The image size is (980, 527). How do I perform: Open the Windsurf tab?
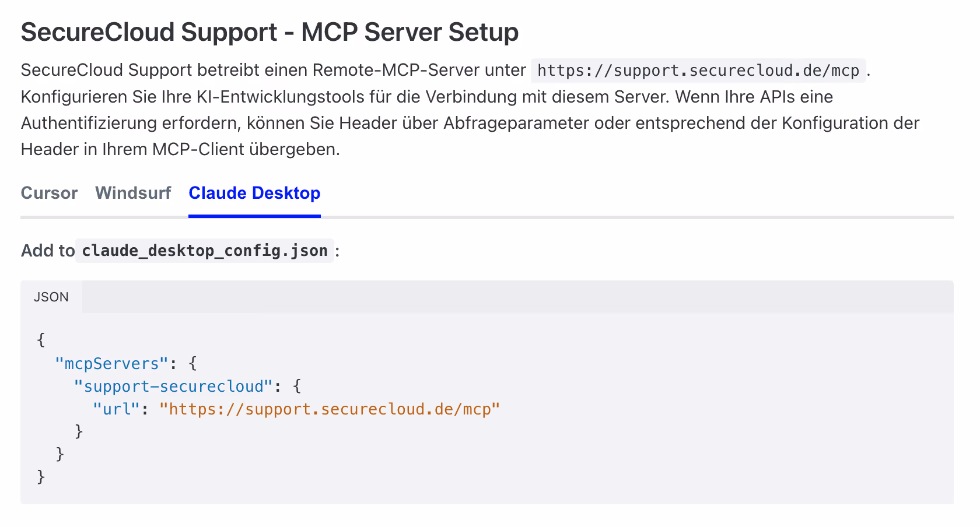point(133,193)
